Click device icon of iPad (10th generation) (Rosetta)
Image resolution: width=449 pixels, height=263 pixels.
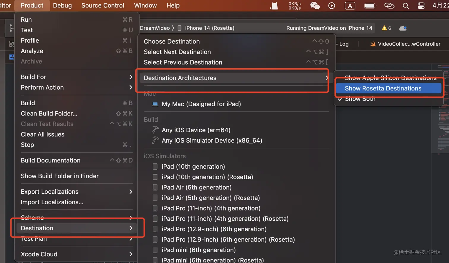pyautogui.click(x=155, y=177)
